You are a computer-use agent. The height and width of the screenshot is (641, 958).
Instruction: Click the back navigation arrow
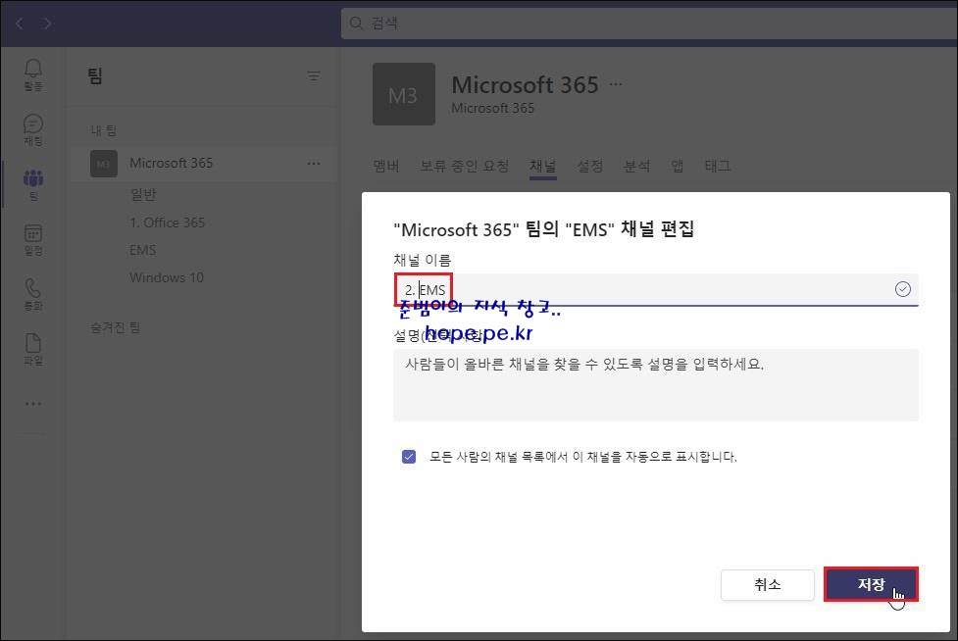coord(20,24)
